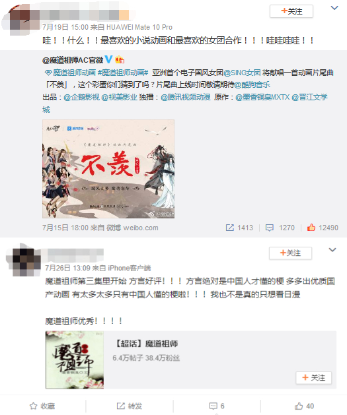Screen dimensions: 347x415
Task: Click the thumbs-up icon with 12490 likes
Action: tap(311, 228)
